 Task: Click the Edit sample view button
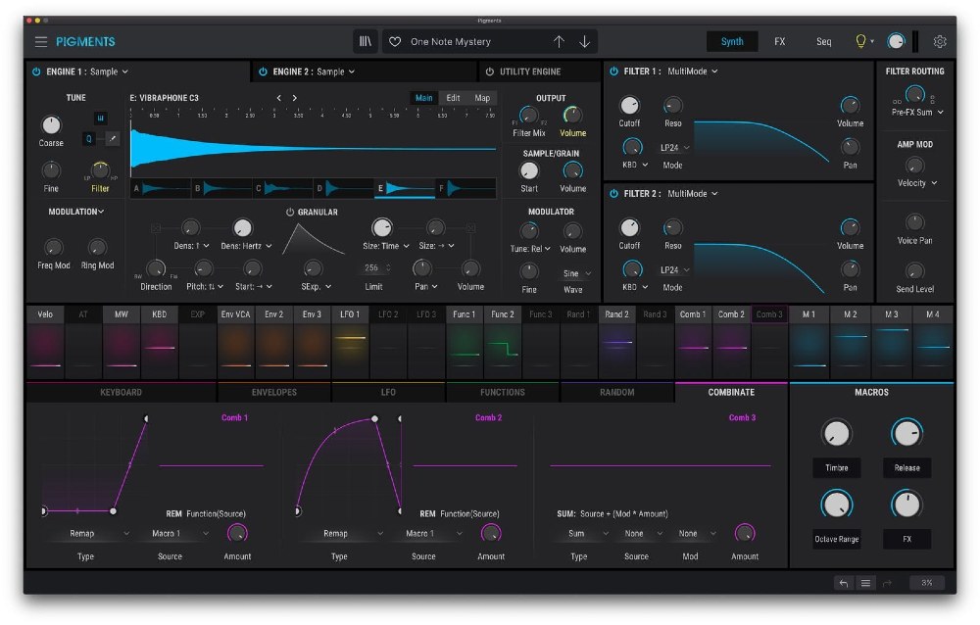[x=453, y=98]
